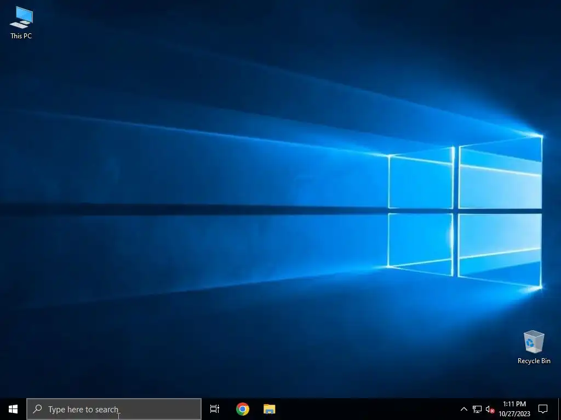
Task: Click the Show desktop strip at taskbar edge
Action: (559, 409)
